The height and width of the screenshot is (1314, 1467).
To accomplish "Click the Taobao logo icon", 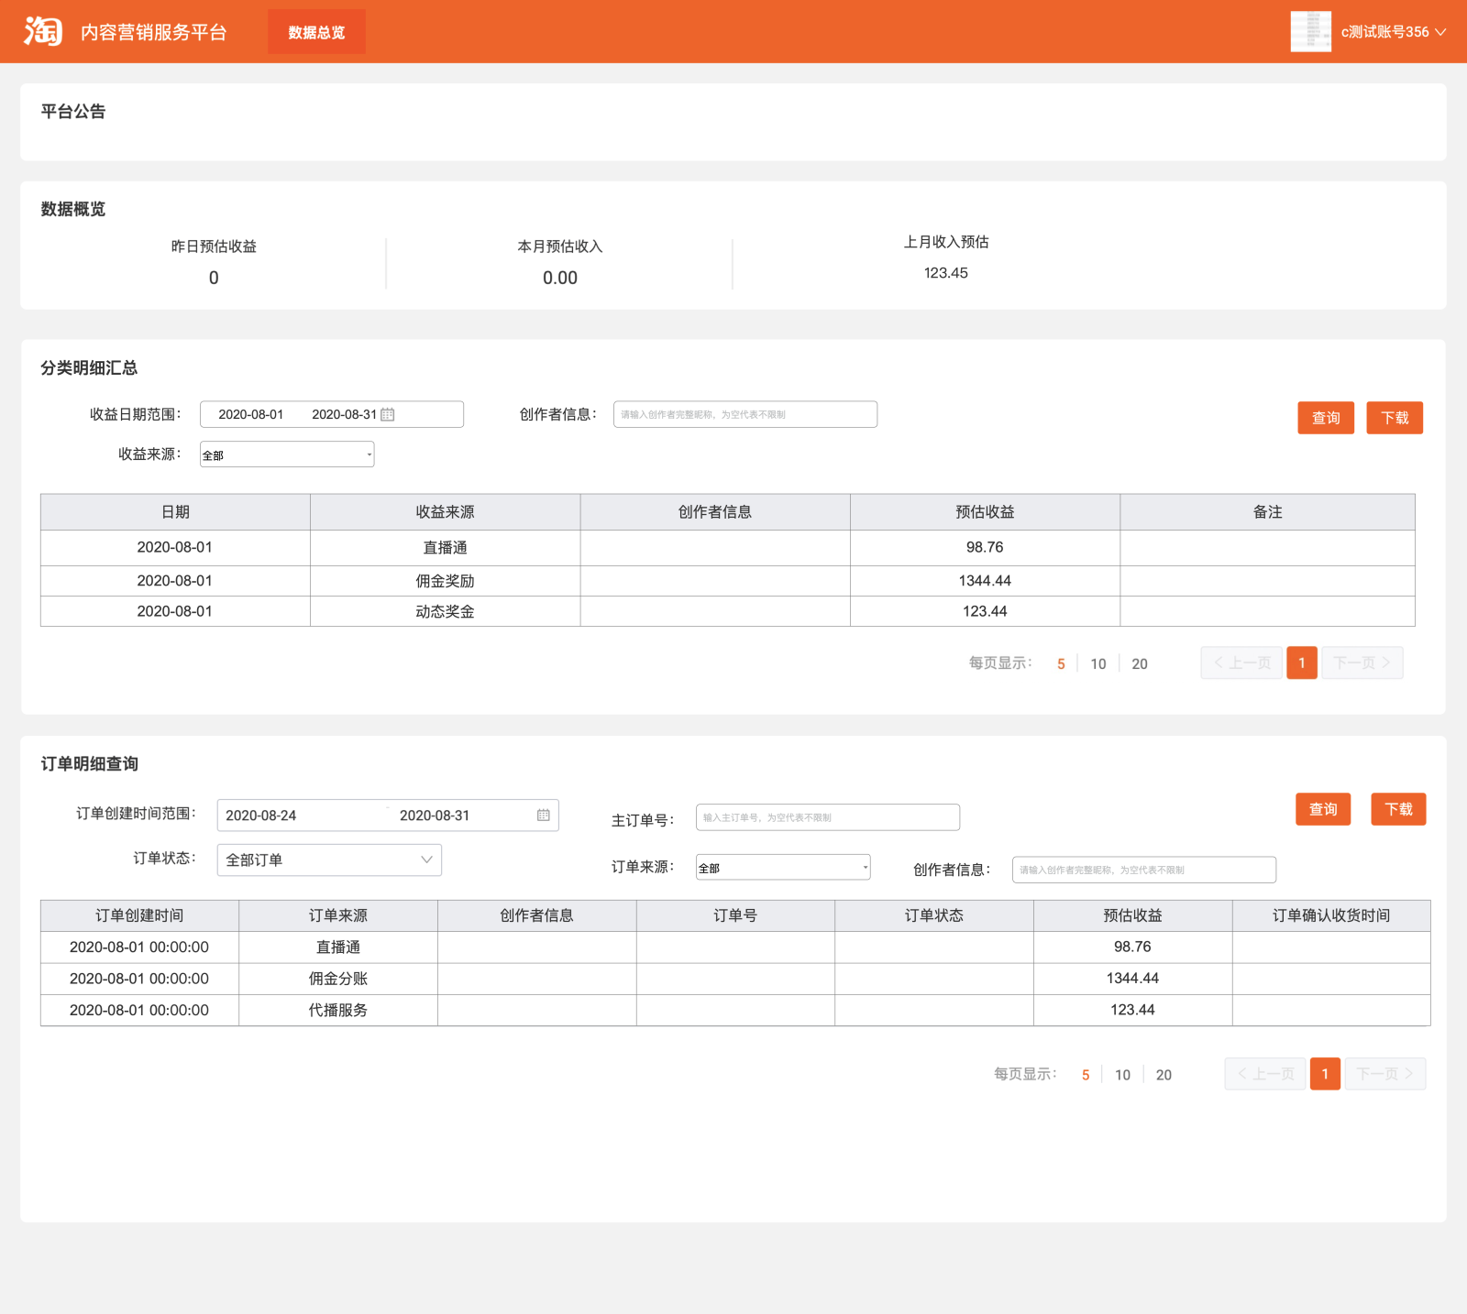I will [x=43, y=31].
